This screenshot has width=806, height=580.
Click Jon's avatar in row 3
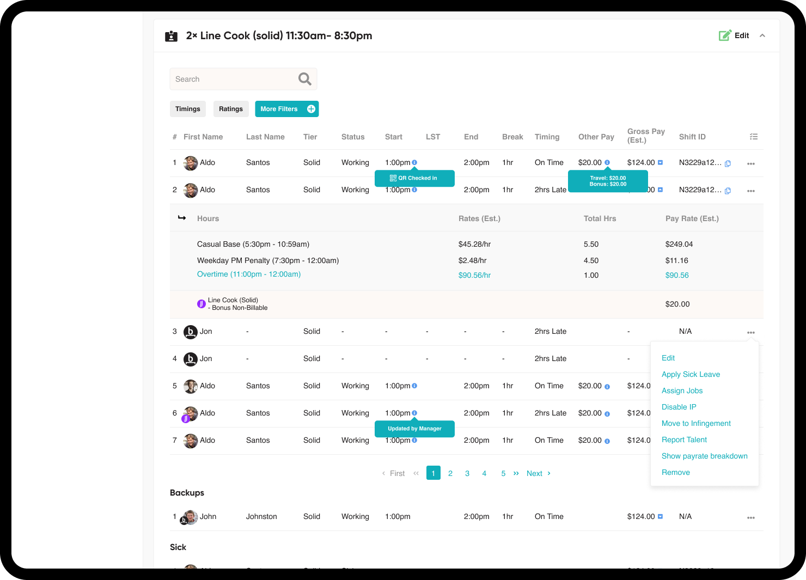(191, 332)
